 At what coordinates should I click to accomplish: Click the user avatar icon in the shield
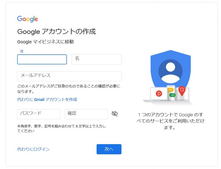tap(171, 71)
